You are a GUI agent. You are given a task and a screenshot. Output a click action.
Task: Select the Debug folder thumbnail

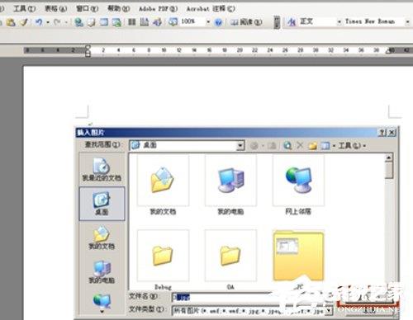163,259
